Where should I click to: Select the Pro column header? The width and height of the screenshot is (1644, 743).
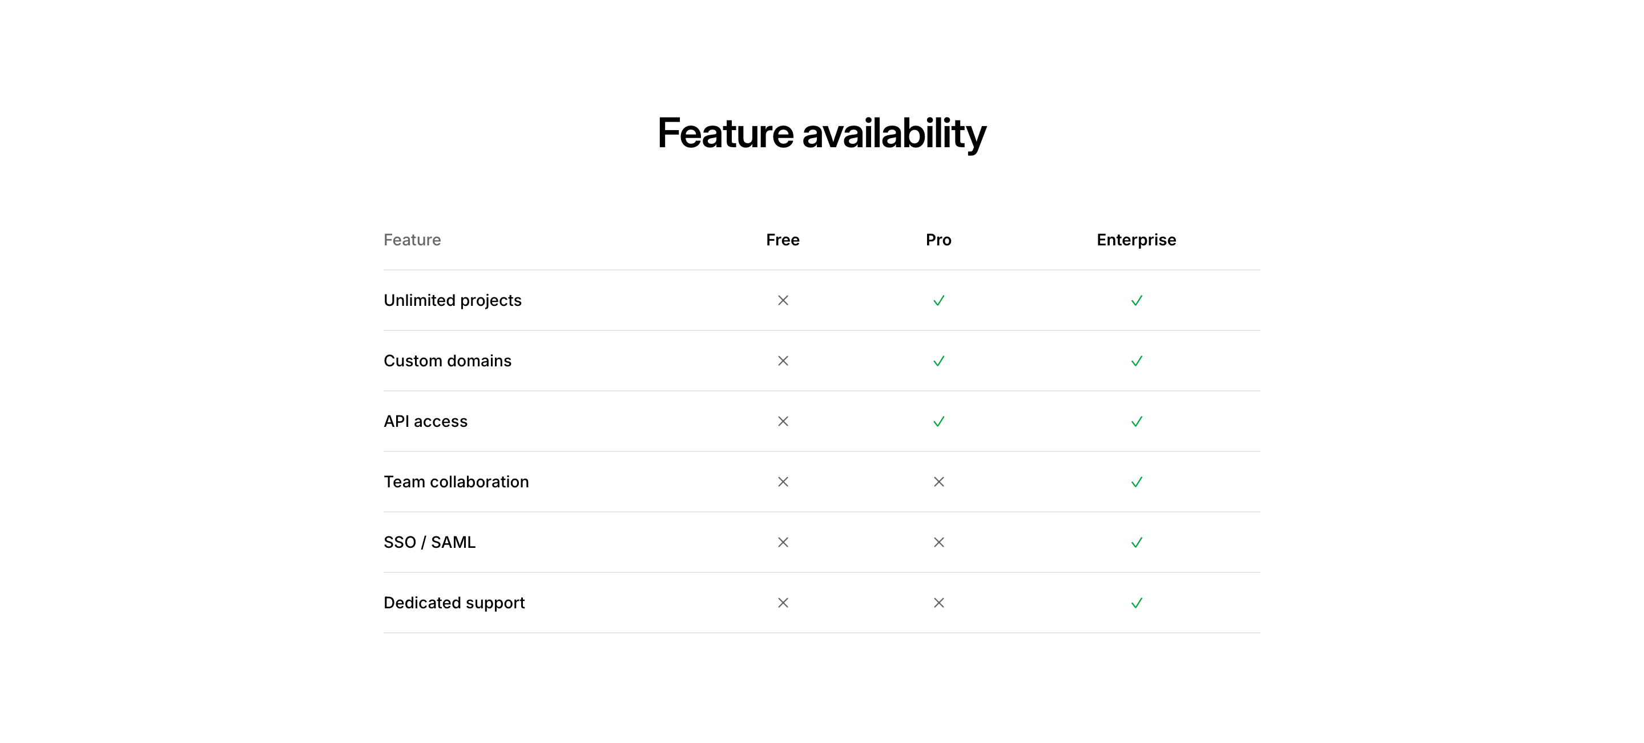938,240
